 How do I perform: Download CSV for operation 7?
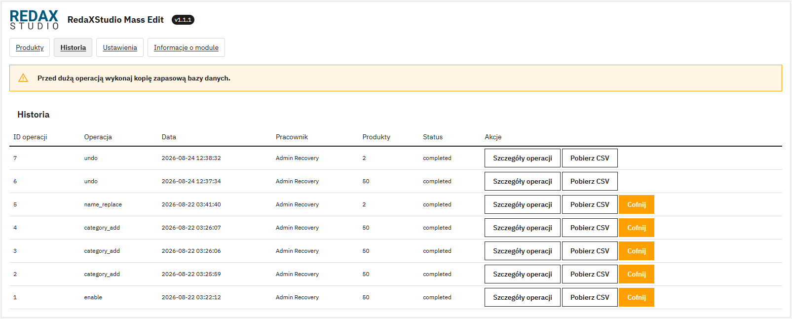click(x=590, y=158)
